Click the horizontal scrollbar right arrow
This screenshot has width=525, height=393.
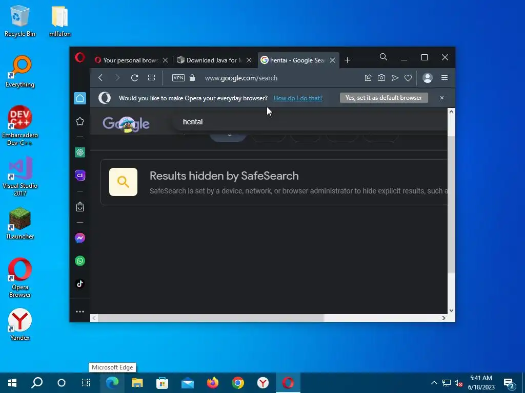[x=444, y=318]
